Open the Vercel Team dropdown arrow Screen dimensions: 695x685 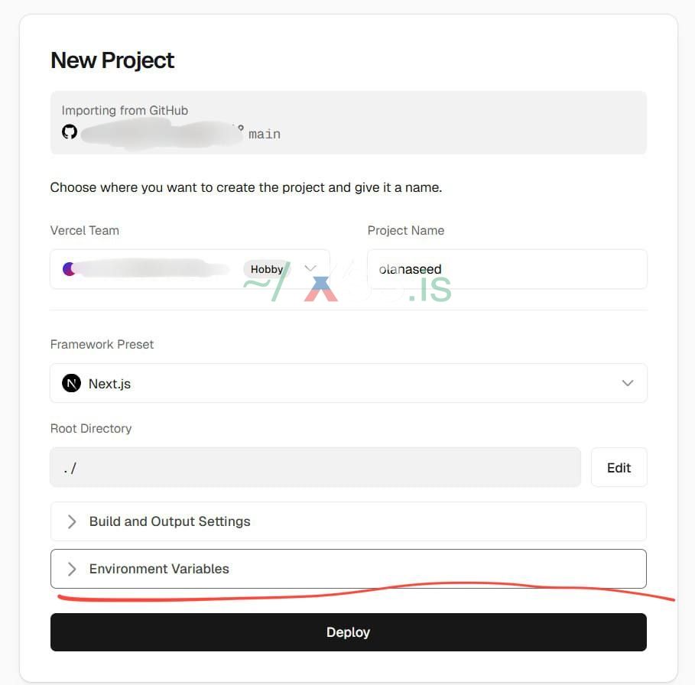pyautogui.click(x=310, y=268)
